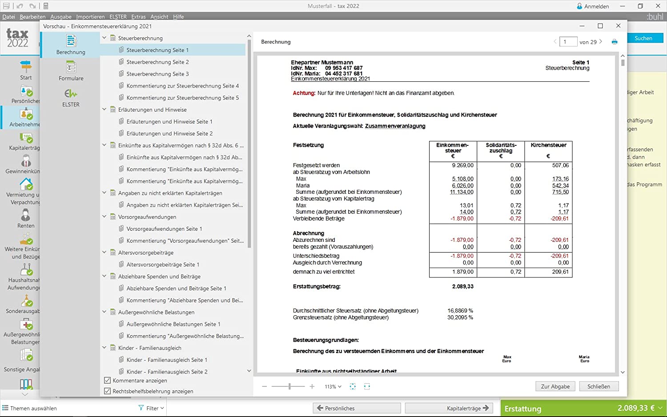Expand the Erstattung amount chevron
This screenshot has height=417, width=667.
pos(661,408)
